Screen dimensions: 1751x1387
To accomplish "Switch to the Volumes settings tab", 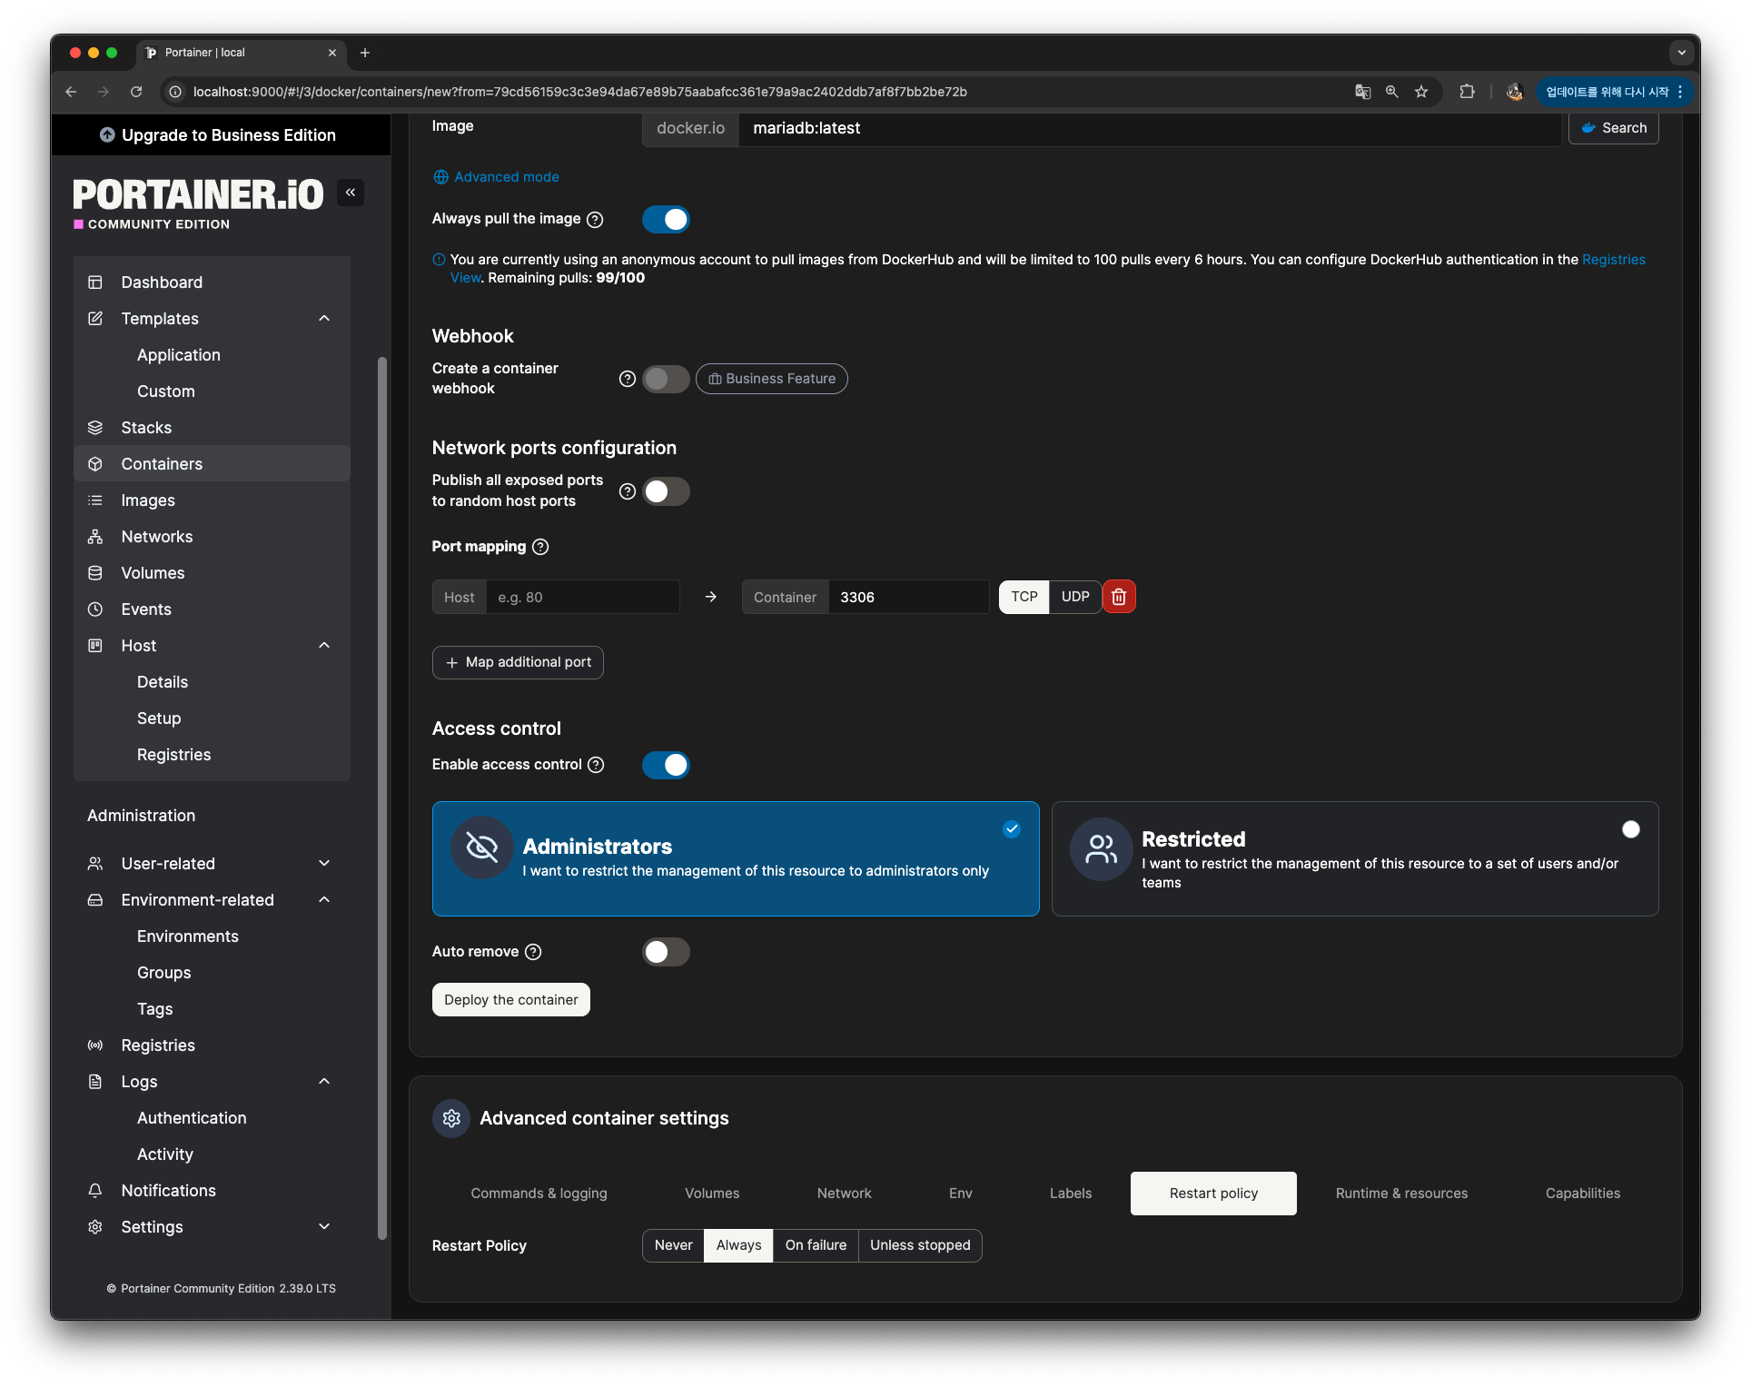I will (712, 1194).
